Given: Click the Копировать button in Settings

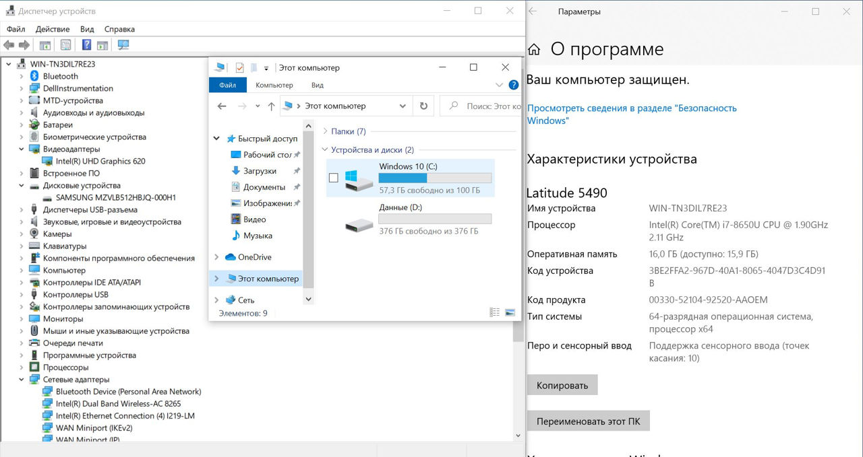Looking at the screenshot, I should point(562,386).
